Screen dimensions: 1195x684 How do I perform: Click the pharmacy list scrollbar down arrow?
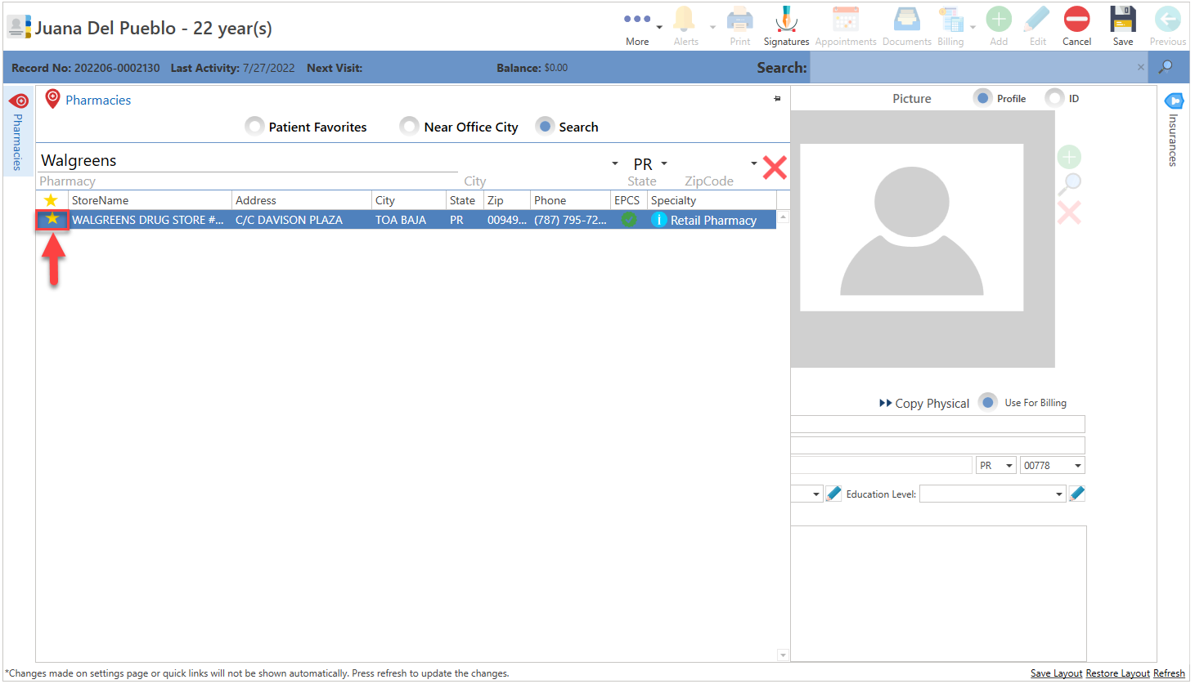click(x=783, y=655)
